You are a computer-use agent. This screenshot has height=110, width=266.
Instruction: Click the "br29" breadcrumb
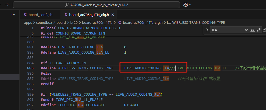point(74,22)
